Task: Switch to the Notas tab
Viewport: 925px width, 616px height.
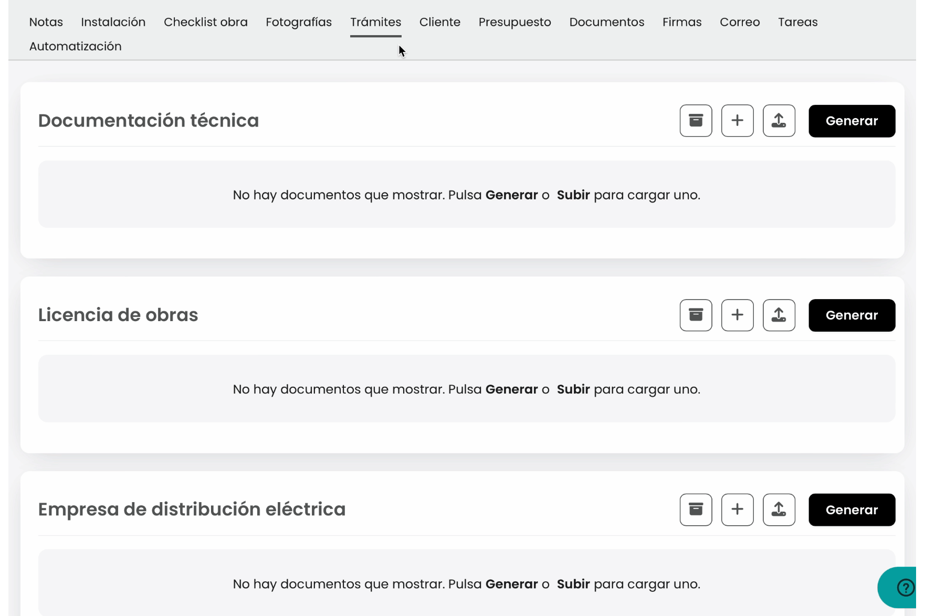Action: (x=46, y=22)
